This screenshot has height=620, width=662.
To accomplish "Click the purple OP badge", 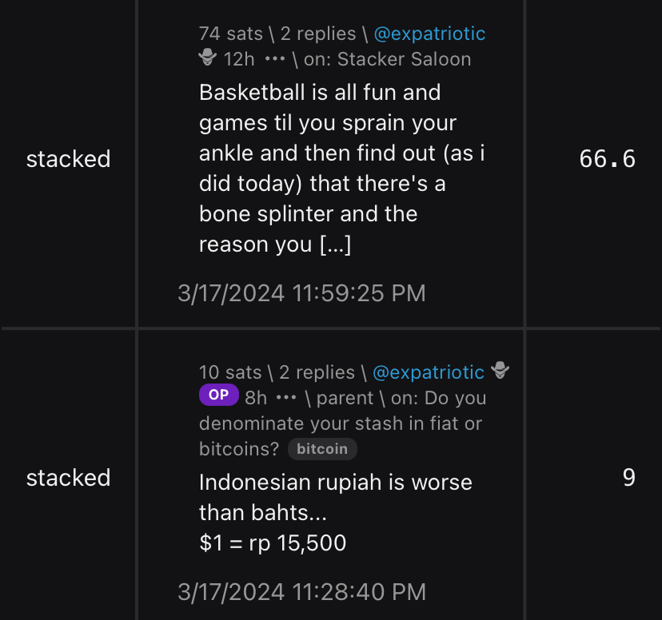I will click(x=218, y=395).
